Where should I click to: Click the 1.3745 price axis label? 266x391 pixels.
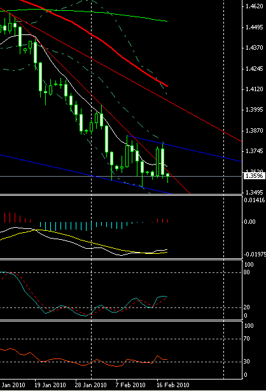tap(254, 151)
